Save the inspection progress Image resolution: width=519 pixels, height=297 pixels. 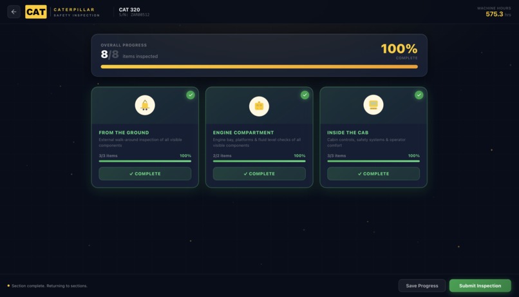pyautogui.click(x=422, y=286)
